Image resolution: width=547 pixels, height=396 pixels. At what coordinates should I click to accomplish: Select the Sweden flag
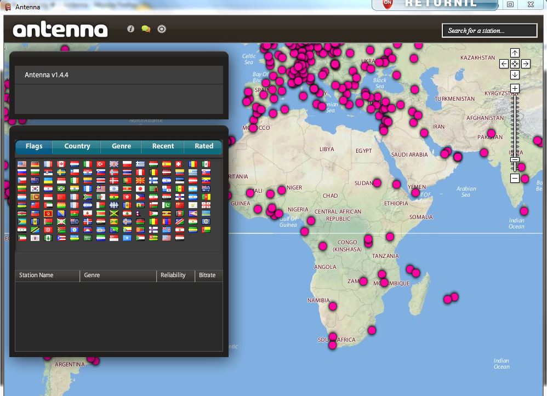pos(61,172)
